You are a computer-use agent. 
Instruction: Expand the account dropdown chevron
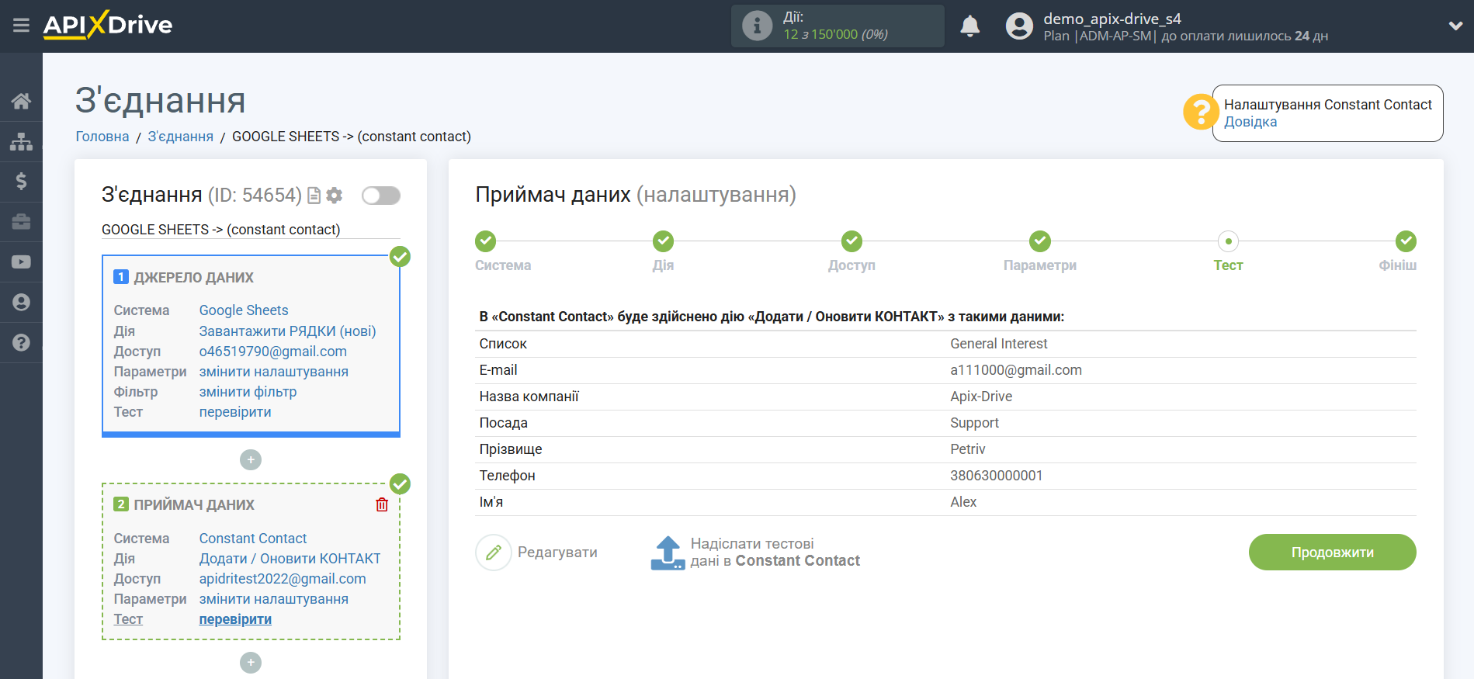pos(1455,26)
